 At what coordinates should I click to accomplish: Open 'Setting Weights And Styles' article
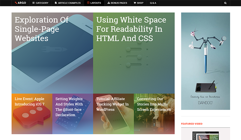coord(69,107)
